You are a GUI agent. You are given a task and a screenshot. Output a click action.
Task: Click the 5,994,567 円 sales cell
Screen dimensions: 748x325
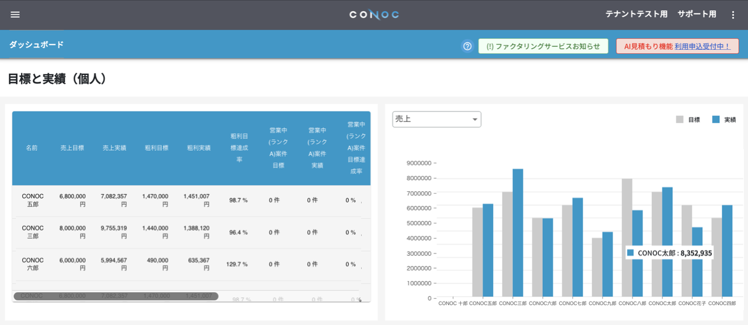tap(114, 264)
